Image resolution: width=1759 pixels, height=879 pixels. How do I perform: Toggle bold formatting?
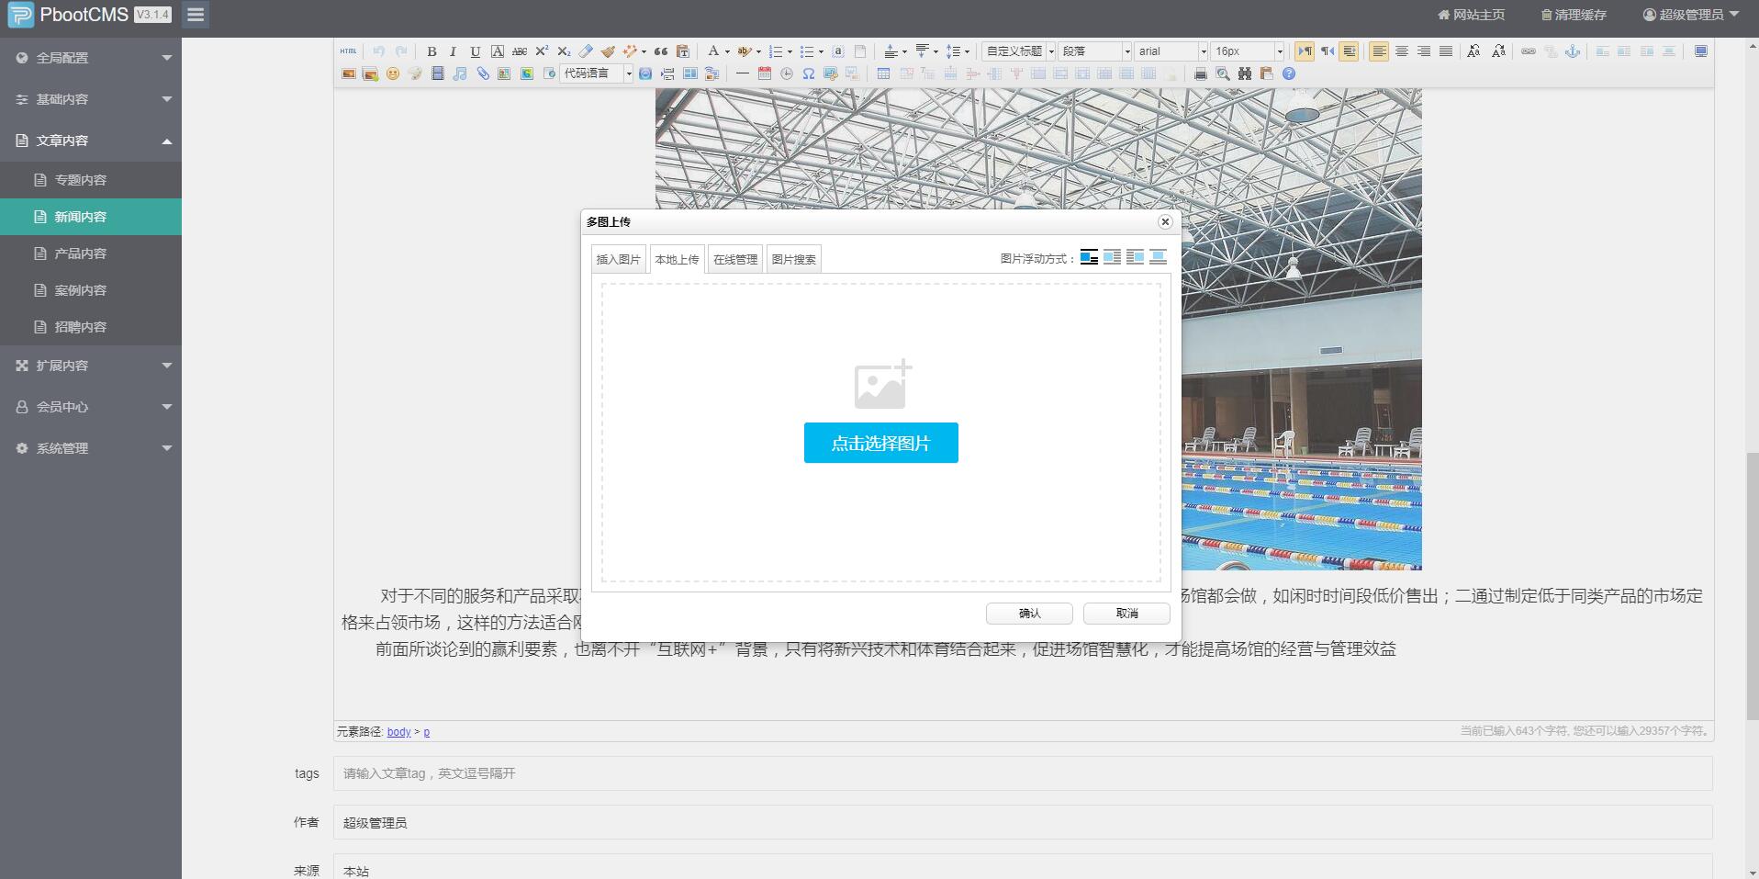(431, 51)
